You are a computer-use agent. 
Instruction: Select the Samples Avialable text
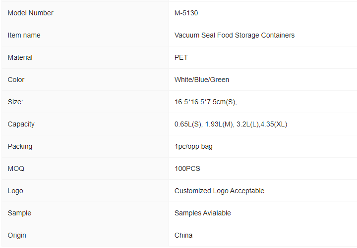202,213
